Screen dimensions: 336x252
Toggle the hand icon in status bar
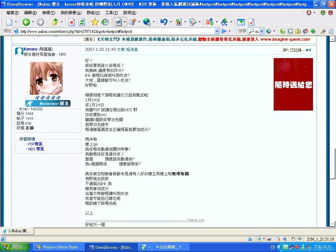293,239
